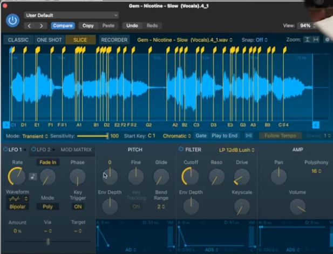Click the Compare button
Image resolution: width=333 pixels, height=254 pixels.
tap(63, 26)
